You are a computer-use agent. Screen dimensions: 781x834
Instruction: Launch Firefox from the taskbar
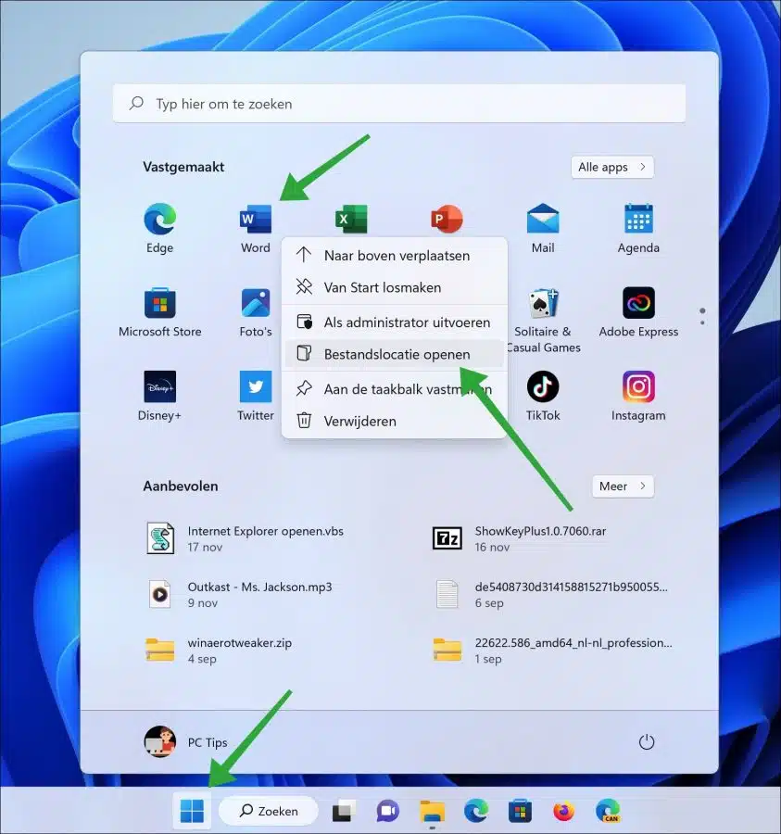[563, 811]
